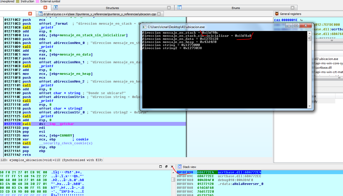Click the Enums tab icon
This screenshot has height=196, width=343.
click(x=179, y=8)
